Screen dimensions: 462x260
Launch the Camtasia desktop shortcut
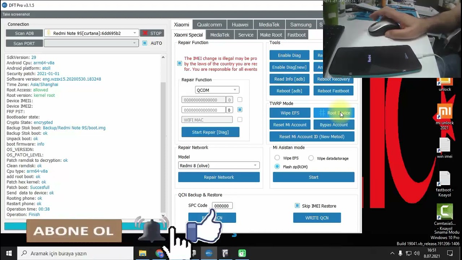click(445, 217)
